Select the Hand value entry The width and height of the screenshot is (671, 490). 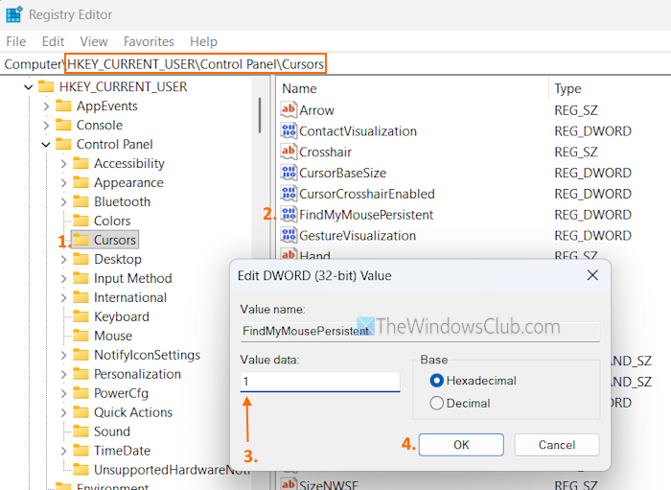coord(314,255)
